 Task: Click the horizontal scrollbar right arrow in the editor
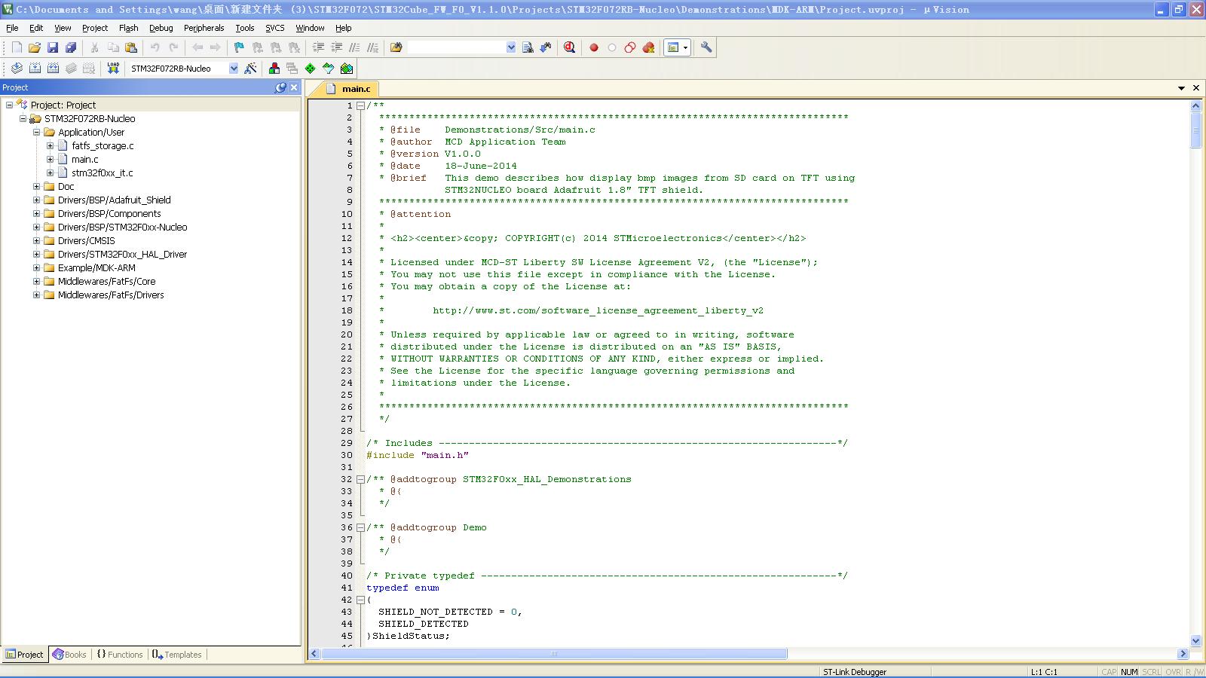1183,654
